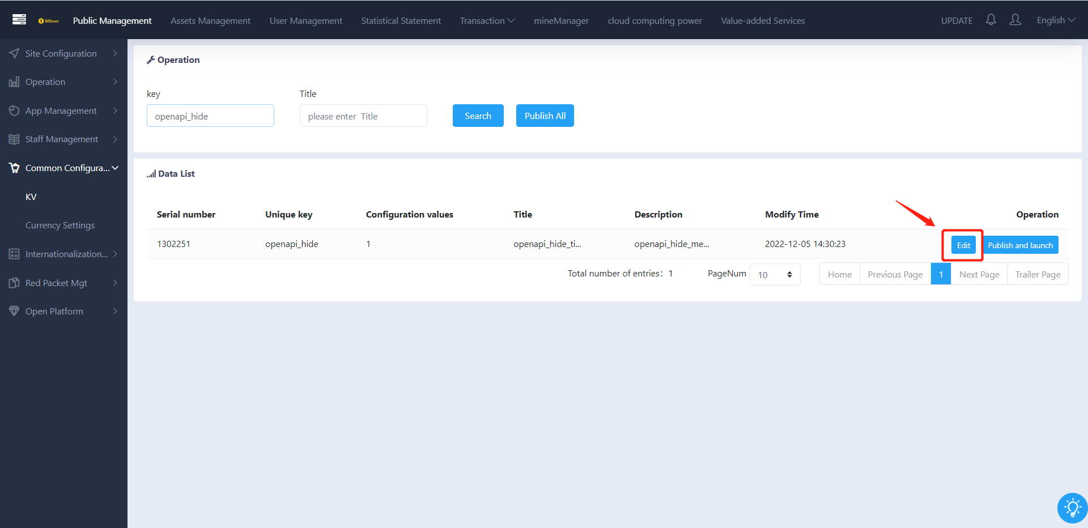Image resolution: width=1088 pixels, height=528 pixels.
Task: Click the App Management pie icon
Action: click(x=14, y=110)
